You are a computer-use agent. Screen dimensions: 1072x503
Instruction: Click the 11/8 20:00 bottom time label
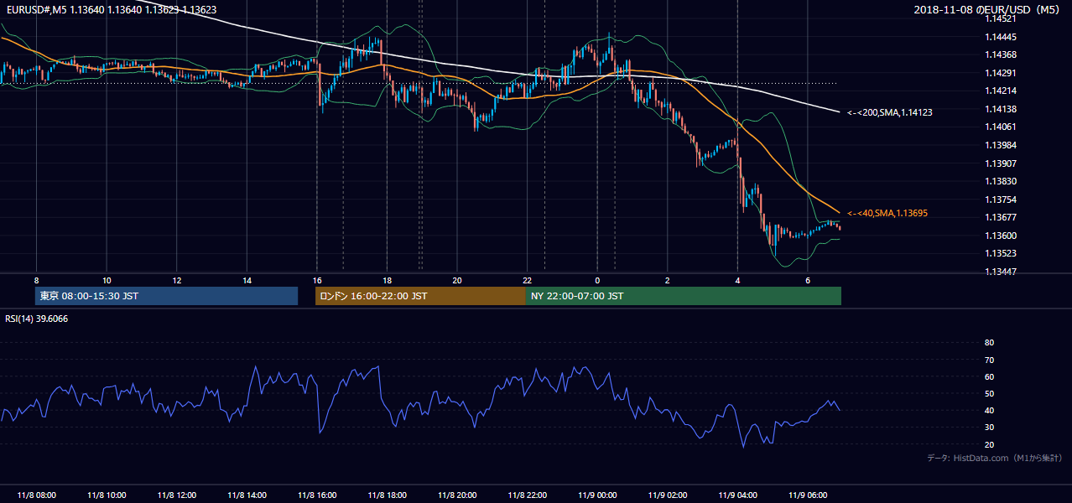point(457,495)
